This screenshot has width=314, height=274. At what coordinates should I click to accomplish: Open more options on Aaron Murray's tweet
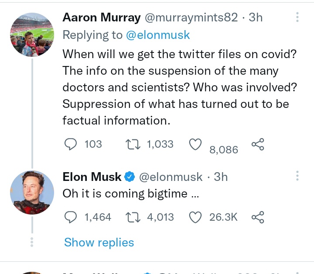(297, 17)
